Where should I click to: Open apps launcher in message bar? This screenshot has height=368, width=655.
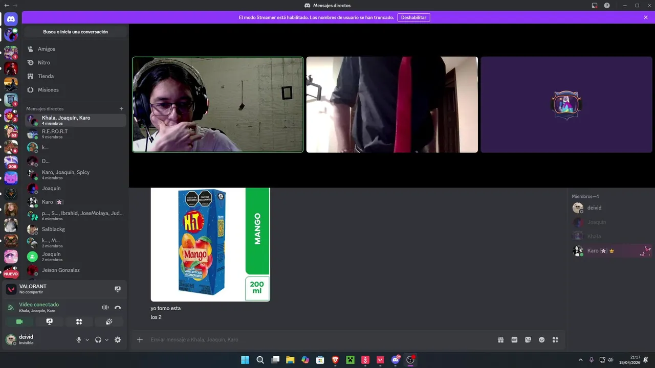555,339
